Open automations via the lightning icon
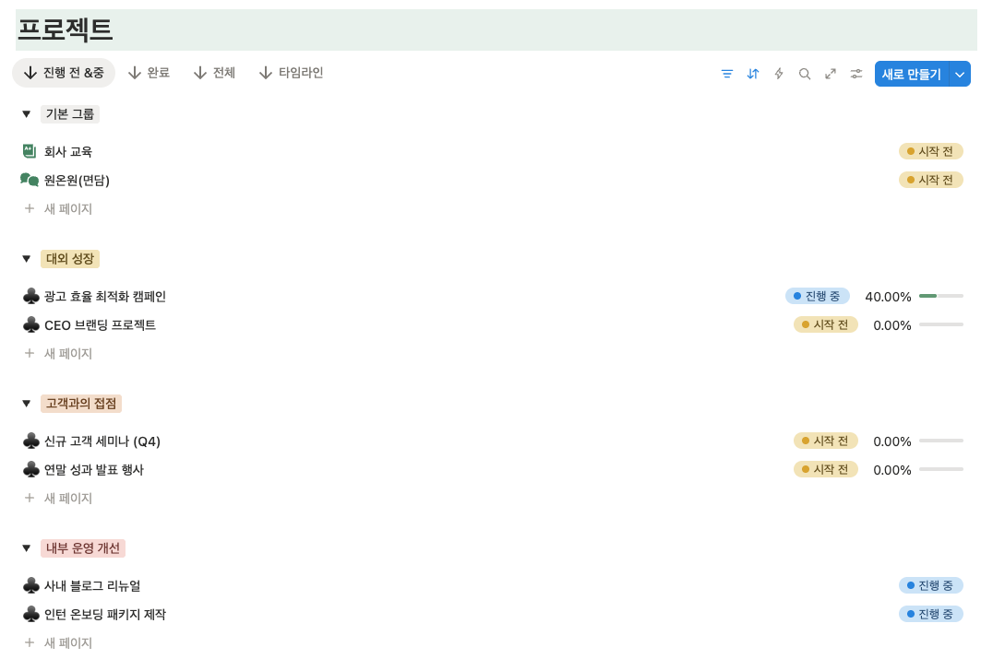981x659 pixels. coord(778,74)
